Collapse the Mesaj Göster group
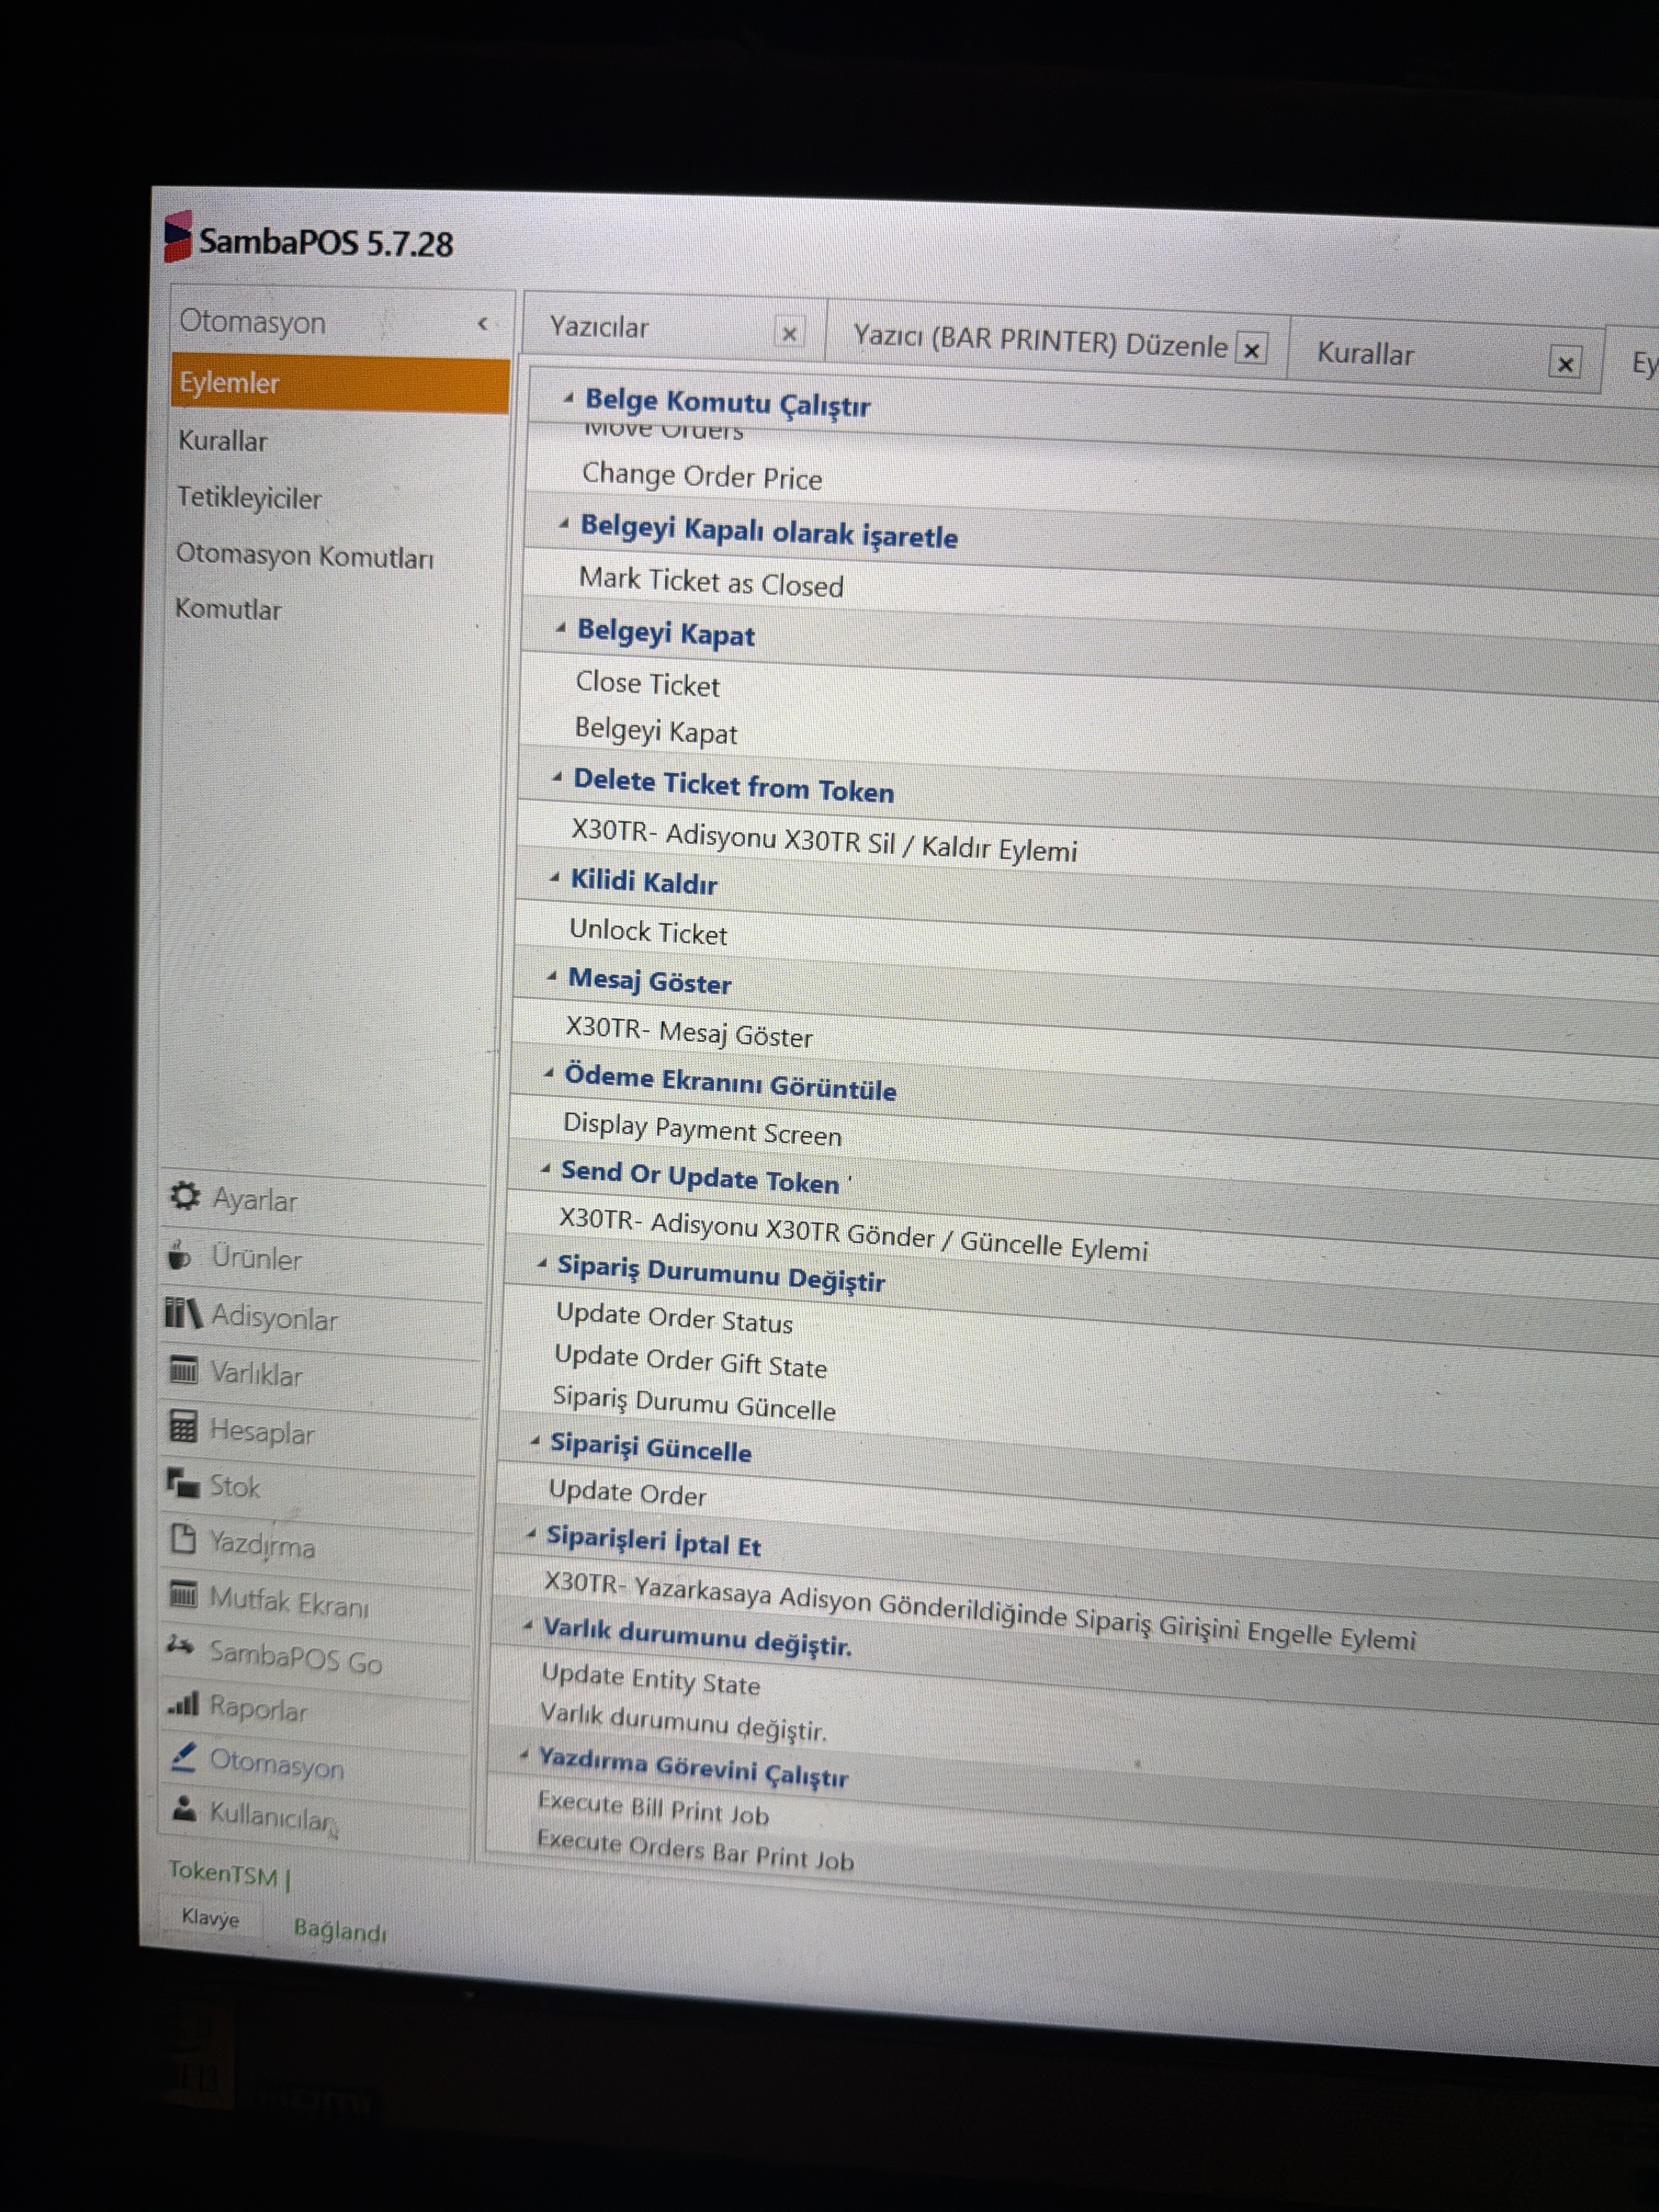The height and width of the screenshot is (2212, 1659). [x=552, y=976]
